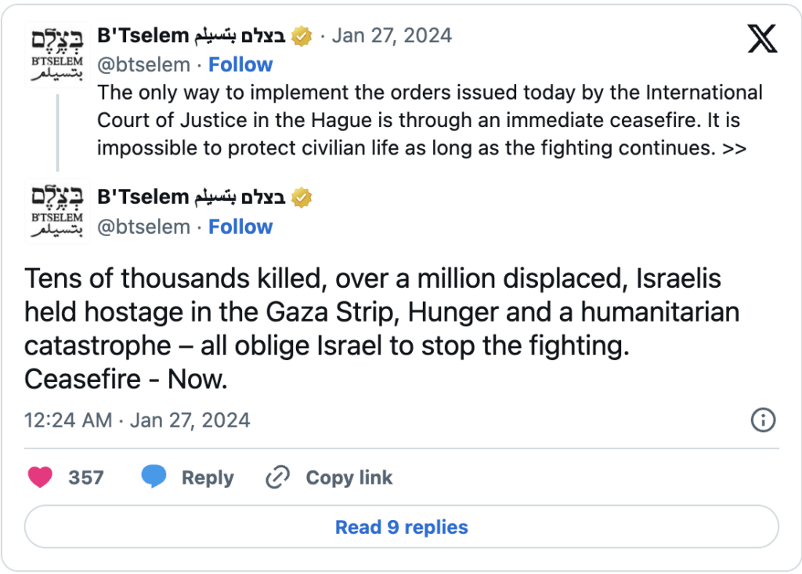Click the Copy link text

click(349, 478)
